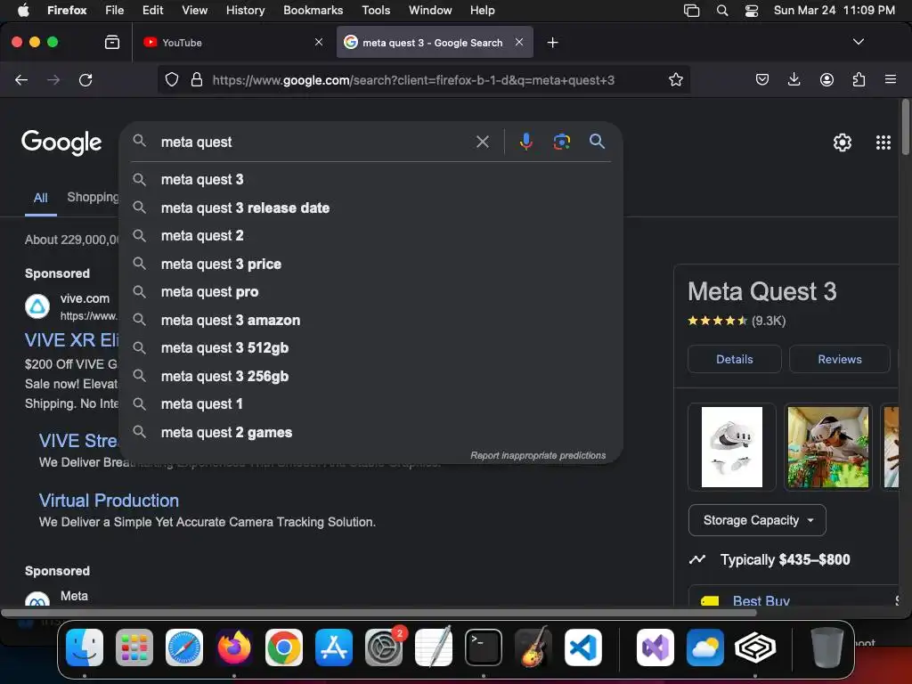
Task: Click the horizontal scrollbar at page bottom
Action: (x=379, y=613)
